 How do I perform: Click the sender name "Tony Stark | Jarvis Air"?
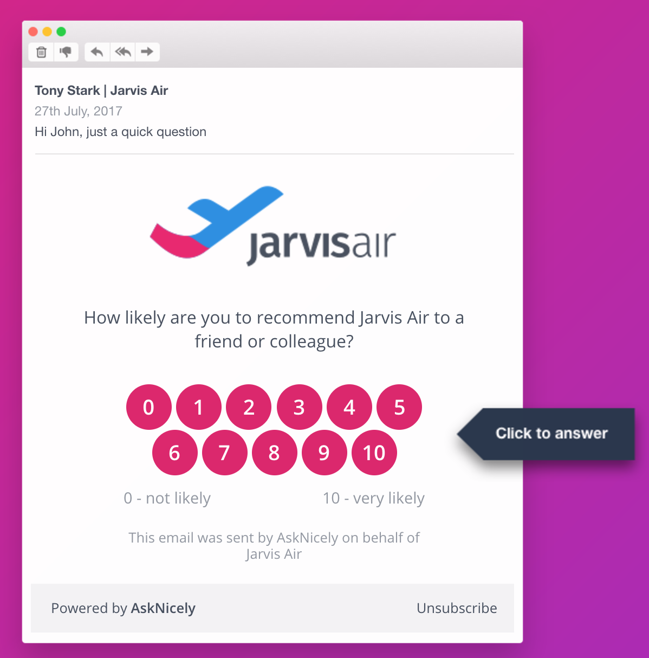point(101,91)
